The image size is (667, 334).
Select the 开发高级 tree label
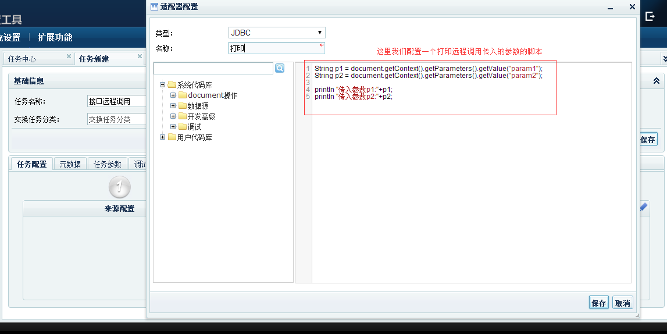[x=201, y=116]
